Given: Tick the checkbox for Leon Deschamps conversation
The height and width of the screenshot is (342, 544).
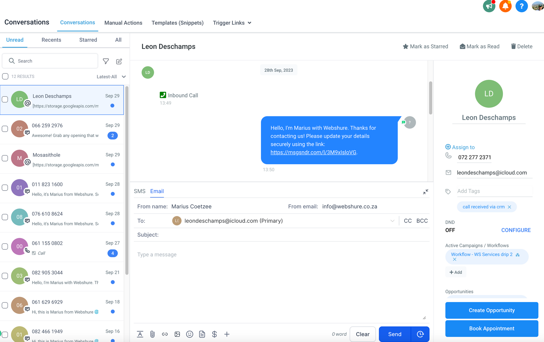Looking at the screenshot, I should (5, 99).
